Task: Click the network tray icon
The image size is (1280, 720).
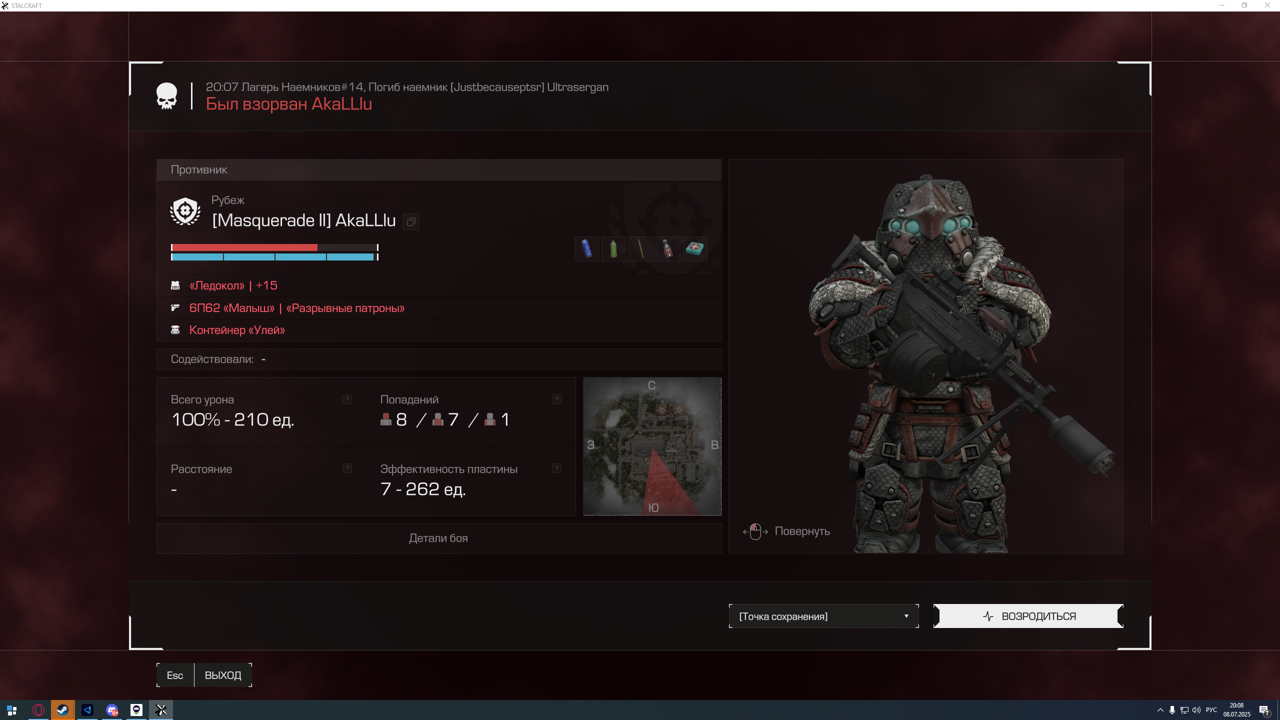Action: pos(1184,710)
